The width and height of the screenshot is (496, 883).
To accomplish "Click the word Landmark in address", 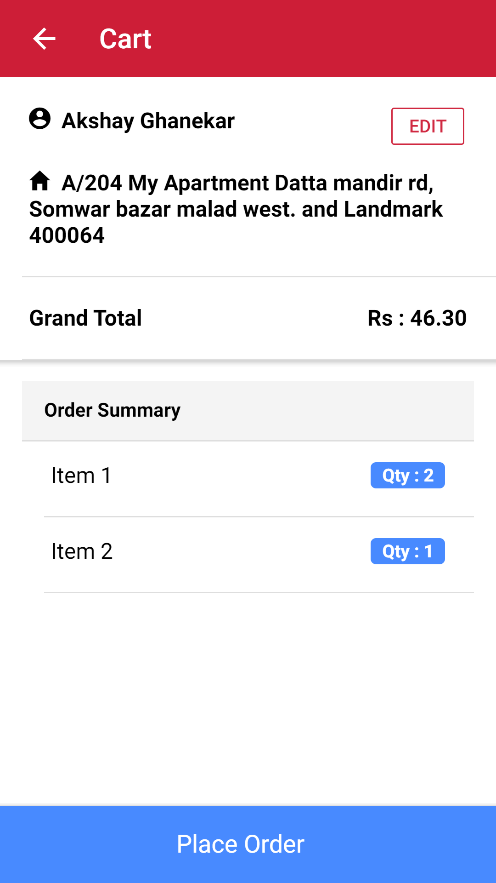I will coord(393,209).
